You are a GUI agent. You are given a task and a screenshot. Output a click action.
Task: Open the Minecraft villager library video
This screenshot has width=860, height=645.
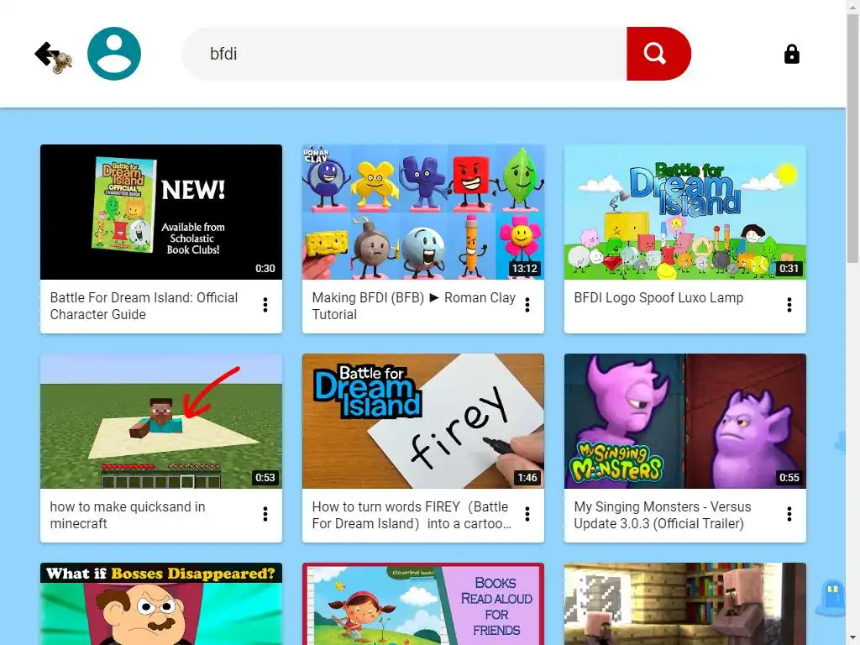point(685,604)
